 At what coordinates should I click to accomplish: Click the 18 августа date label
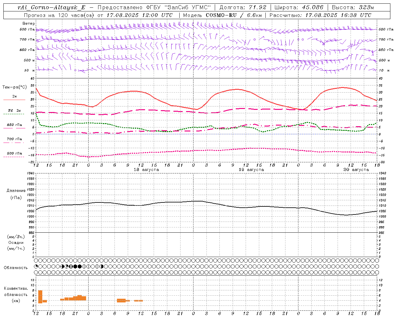pyautogui.click(x=146, y=170)
